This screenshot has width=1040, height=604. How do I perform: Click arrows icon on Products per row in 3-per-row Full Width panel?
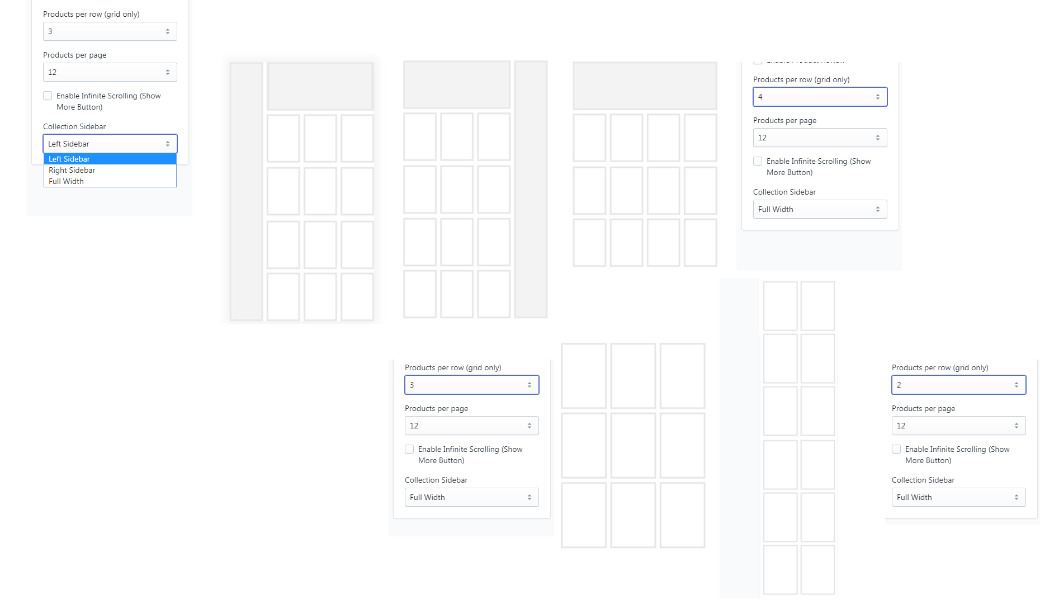coord(530,385)
